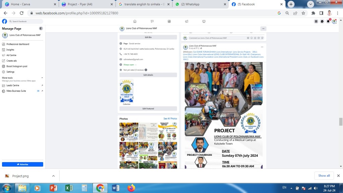Click the share page icon in address bar

(x=295, y=13)
